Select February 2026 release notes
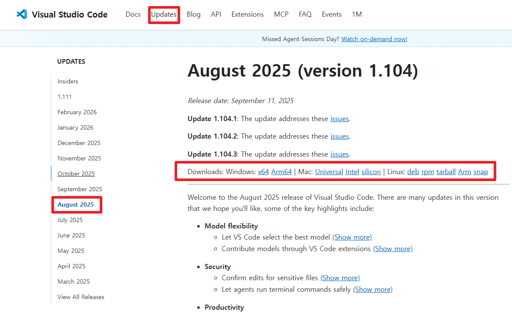This screenshot has width=512, height=314. coord(77,112)
